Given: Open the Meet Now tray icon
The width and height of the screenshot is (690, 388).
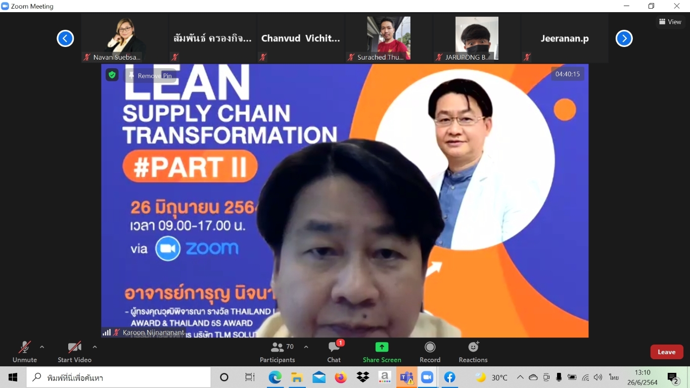Looking at the screenshot, I should (546, 377).
